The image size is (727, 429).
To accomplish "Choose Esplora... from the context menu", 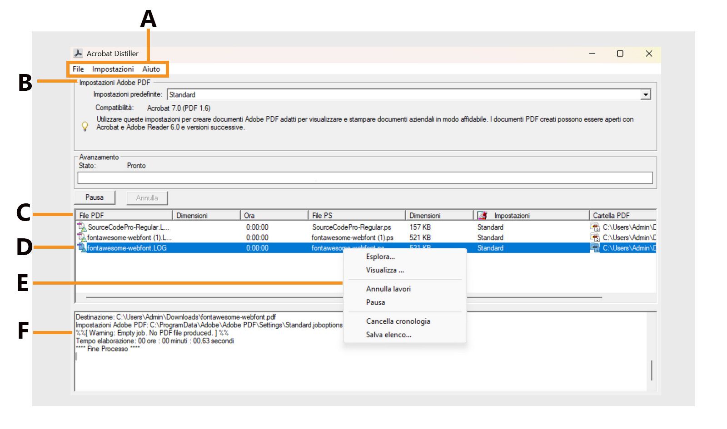I will 380,257.
